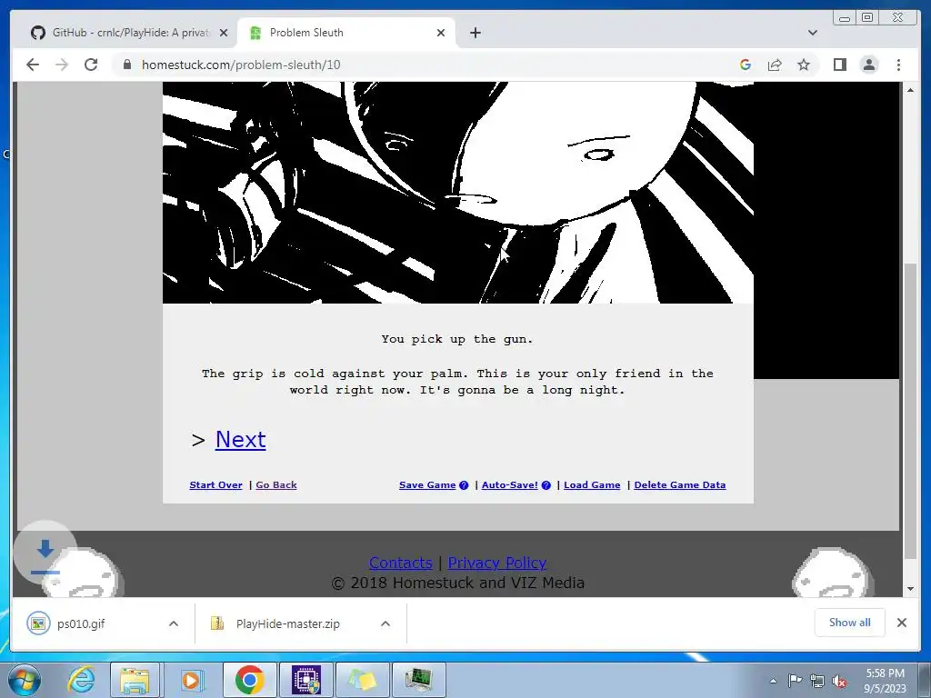
Task: Click the page scrollbar down arrow
Action: [910, 589]
